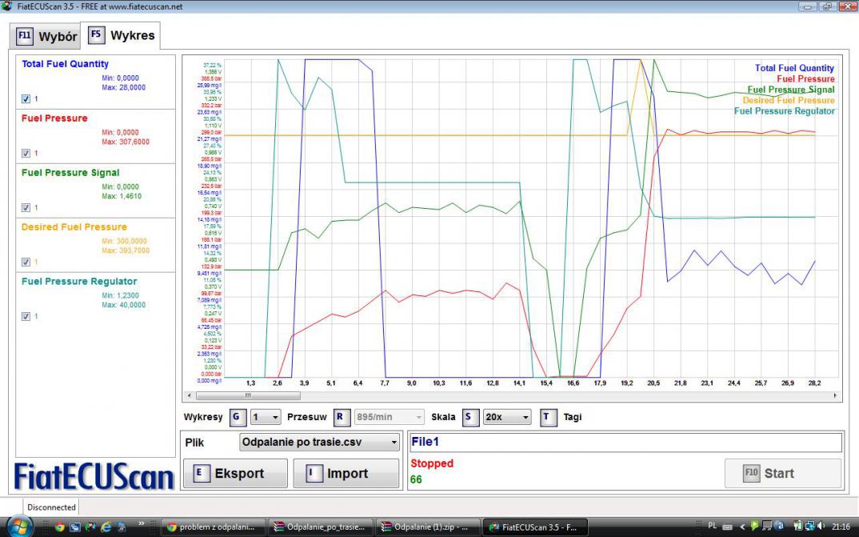Image resolution: width=859 pixels, height=537 pixels.
Task: Click the 21:16 system clock
Action: click(841, 527)
